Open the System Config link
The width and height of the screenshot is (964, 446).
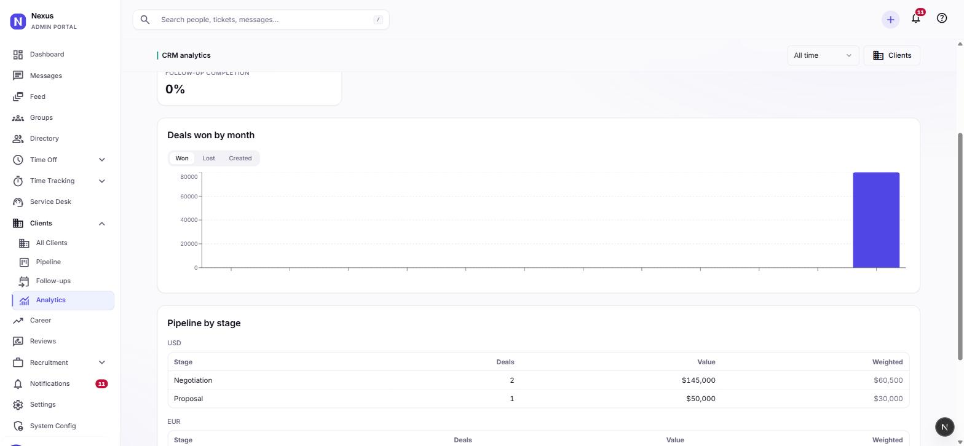coord(53,426)
